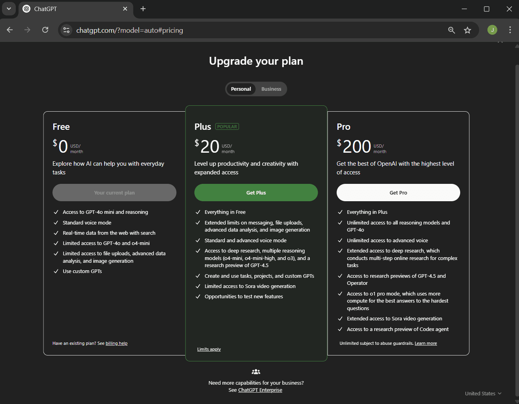This screenshot has width=519, height=404.
Task: Click the $20 price text
Action: click(x=207, y=146)
